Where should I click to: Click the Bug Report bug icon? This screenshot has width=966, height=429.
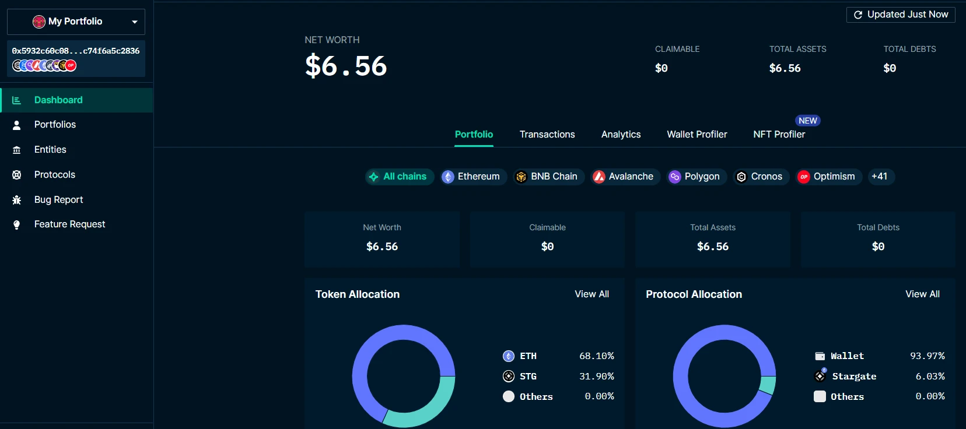pyautogui.click(x=16, y=200)
